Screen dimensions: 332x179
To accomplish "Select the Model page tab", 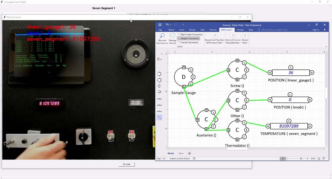I will (x=171, y=153).
